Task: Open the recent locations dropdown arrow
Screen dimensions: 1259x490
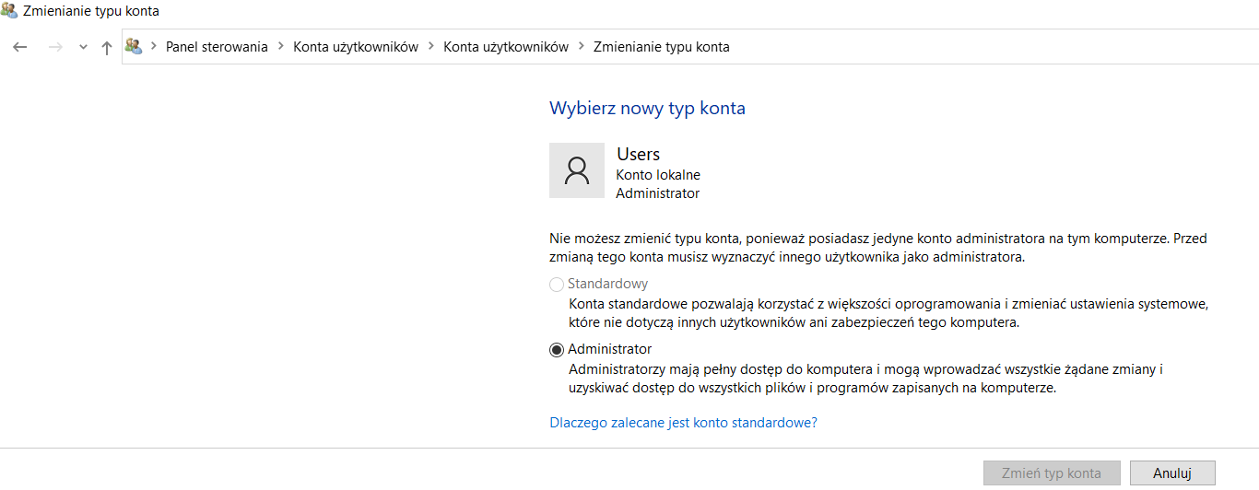Action: 83,47
